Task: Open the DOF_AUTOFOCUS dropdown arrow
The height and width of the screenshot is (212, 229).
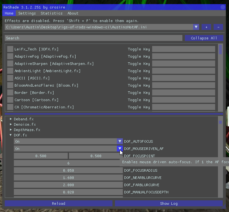Action: (120, 141)
